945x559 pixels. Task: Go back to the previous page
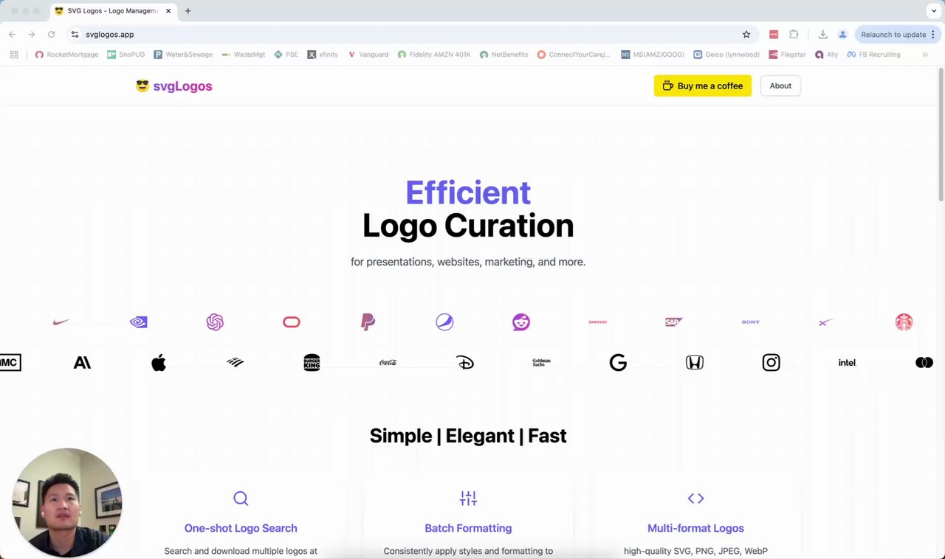[x=12, y=35]
